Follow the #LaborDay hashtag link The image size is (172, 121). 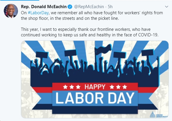tap(38, 13)
